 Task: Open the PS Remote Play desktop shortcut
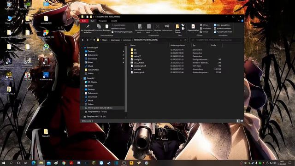[46, 77]
